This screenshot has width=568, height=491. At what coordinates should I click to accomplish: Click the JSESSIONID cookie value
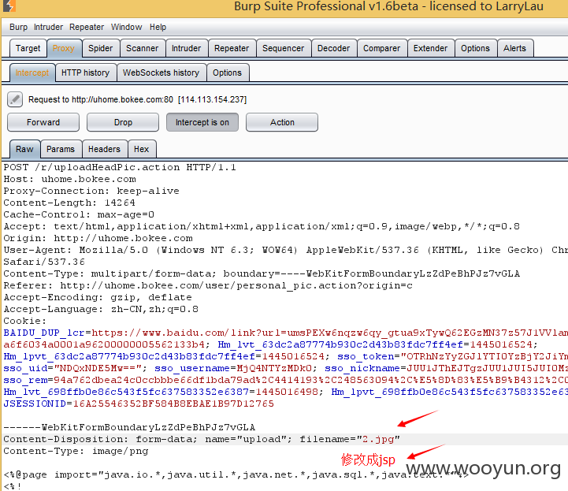point(173,404)
